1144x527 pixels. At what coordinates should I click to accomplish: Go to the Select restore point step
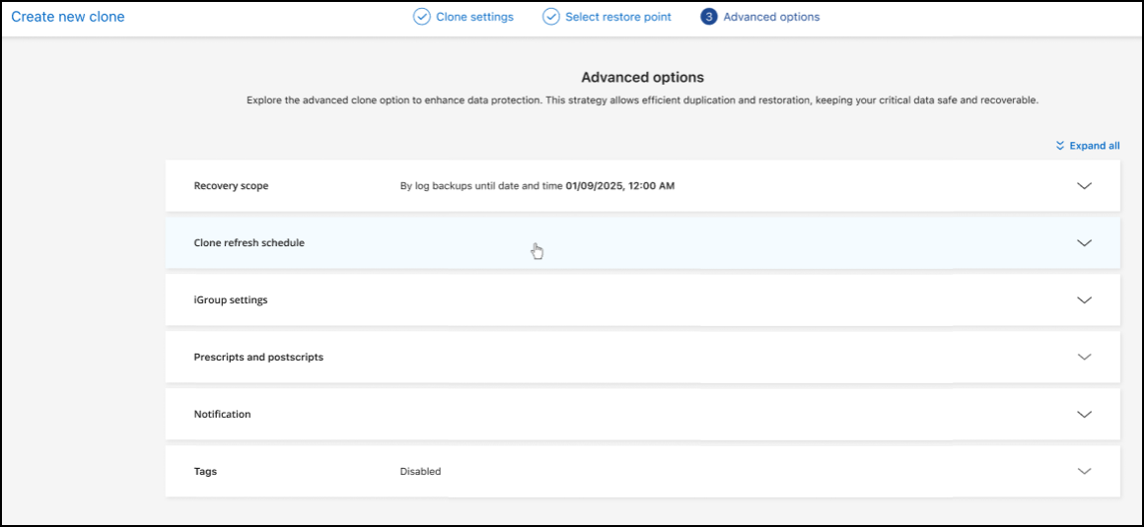pyautogui.click(x=618, y=17)
